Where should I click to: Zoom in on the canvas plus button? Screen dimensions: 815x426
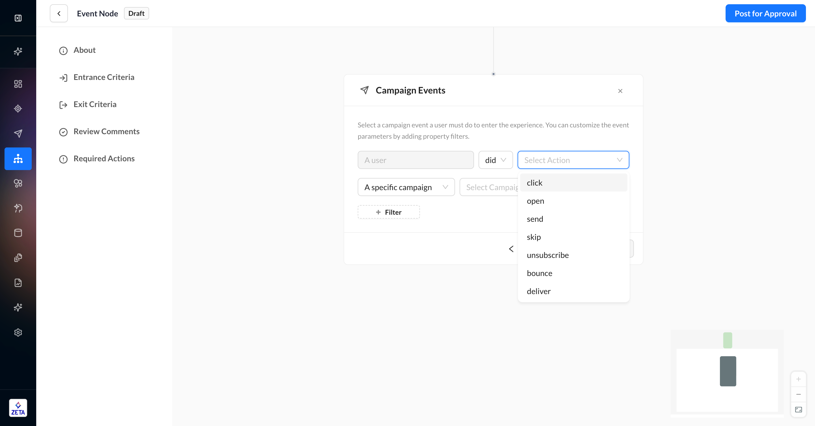click(x=798, y=379)
